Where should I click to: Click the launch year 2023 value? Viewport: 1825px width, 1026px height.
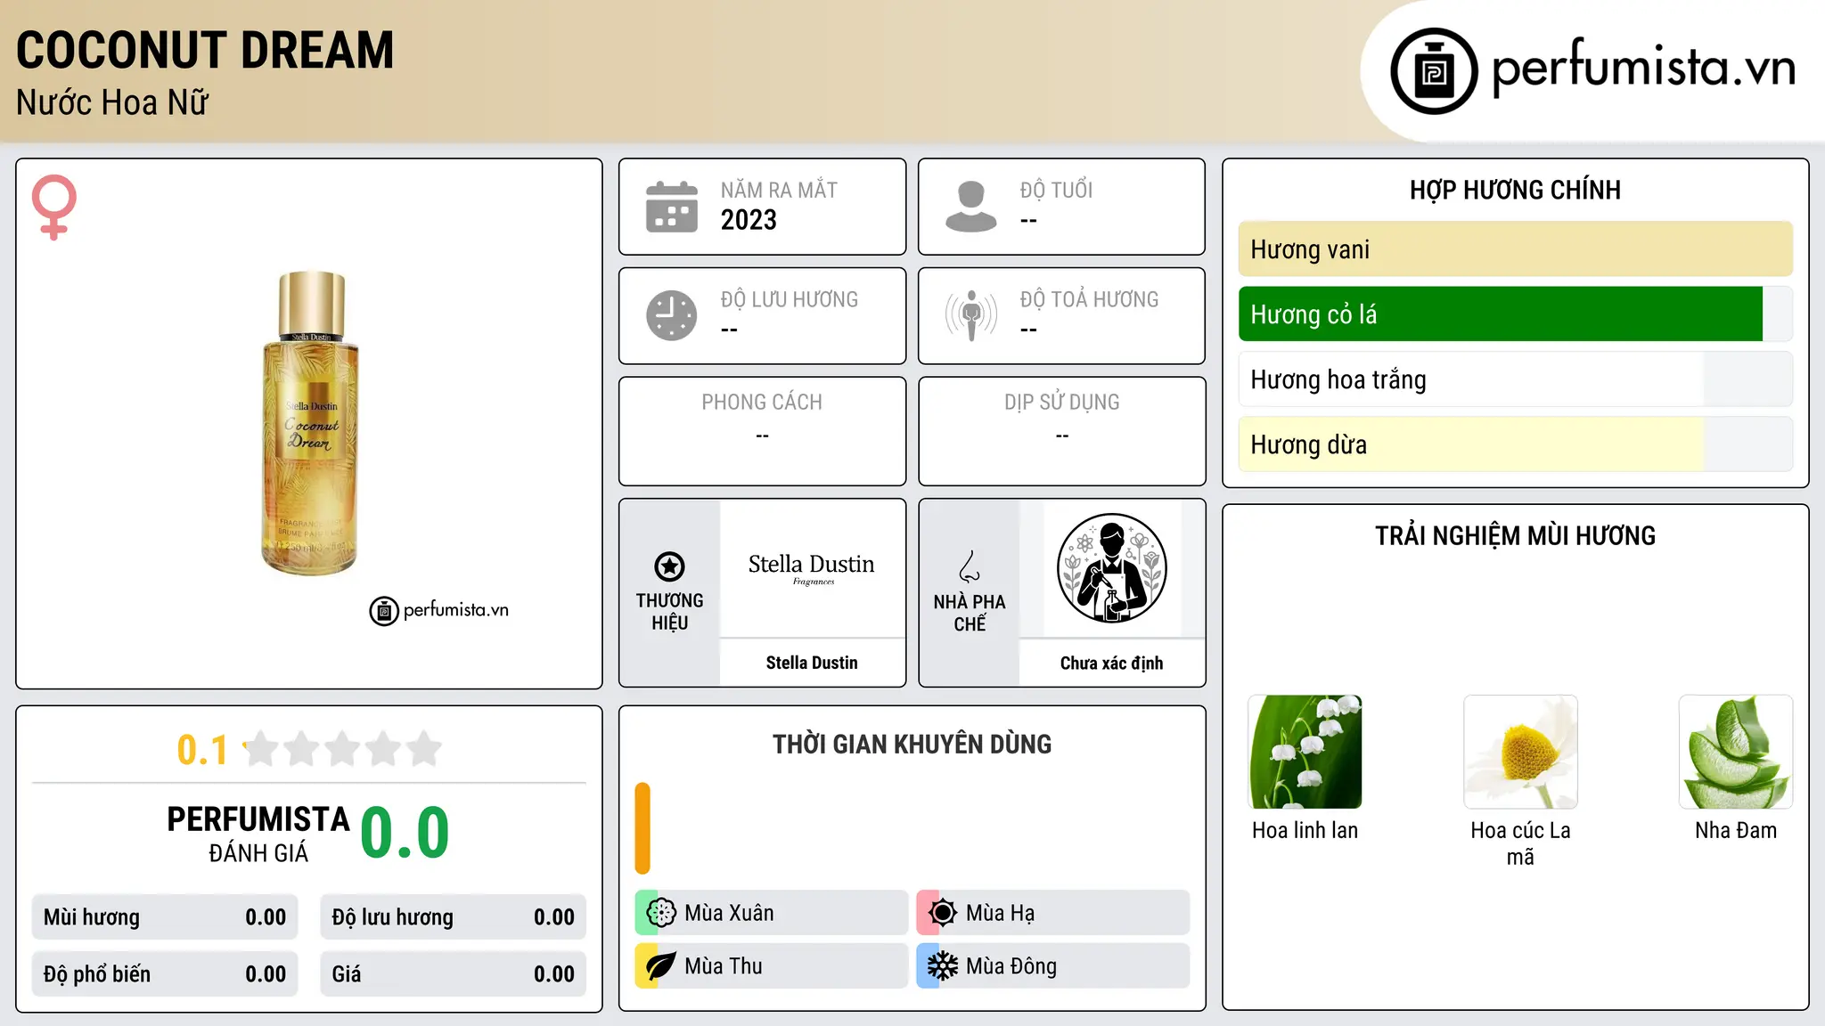[x=749, y=220]
